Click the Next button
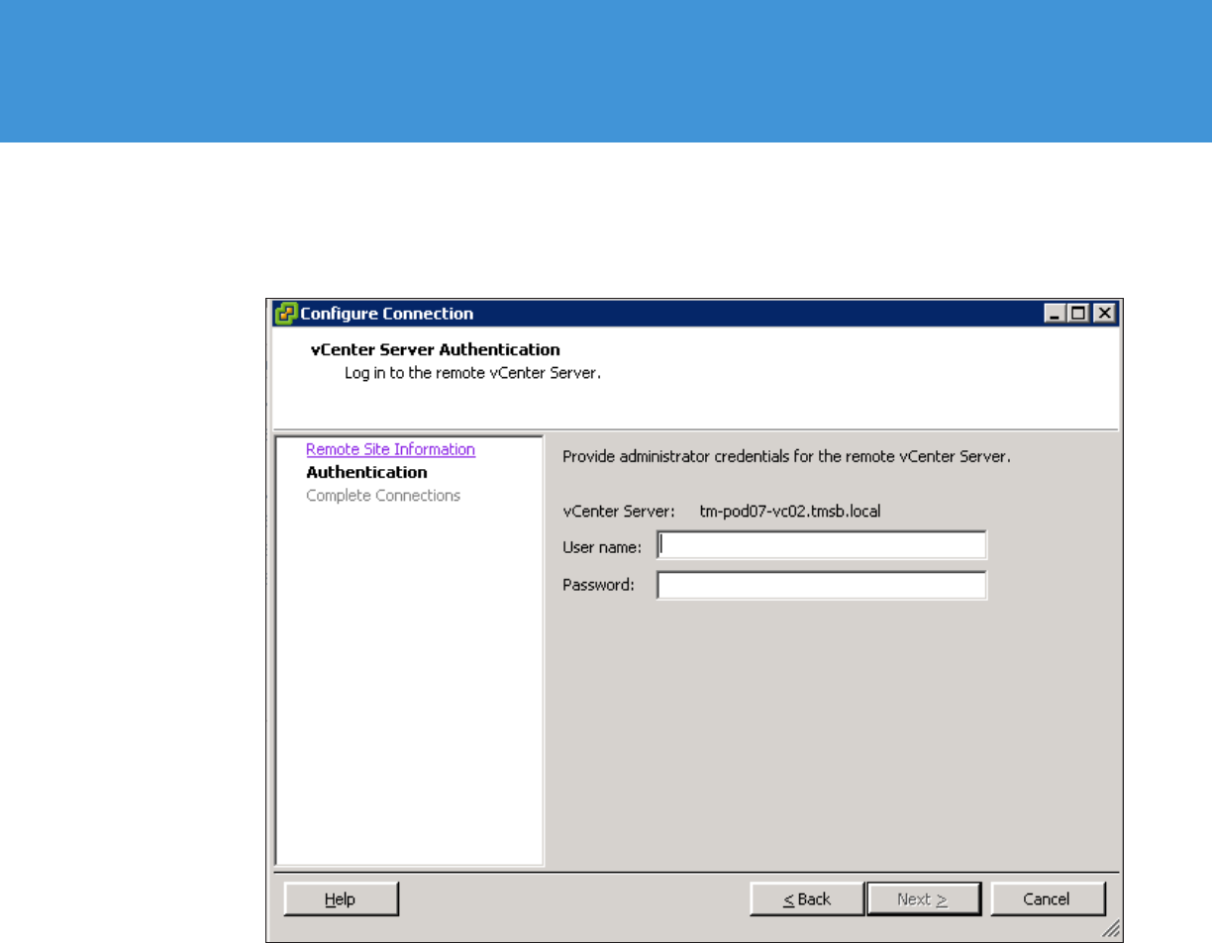This screenshot has height=943, width=1212. click(x=923, y=899)
